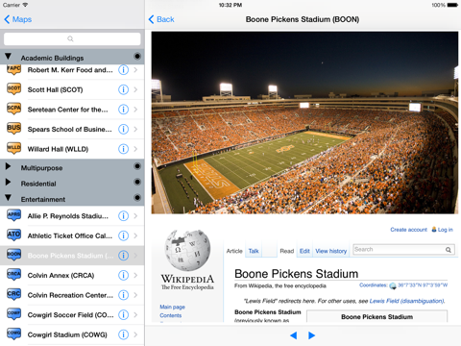Click the SCPA orange map pin icon
Screen dimensions: 461x346
pyautogui.click(x=13, y=109)
